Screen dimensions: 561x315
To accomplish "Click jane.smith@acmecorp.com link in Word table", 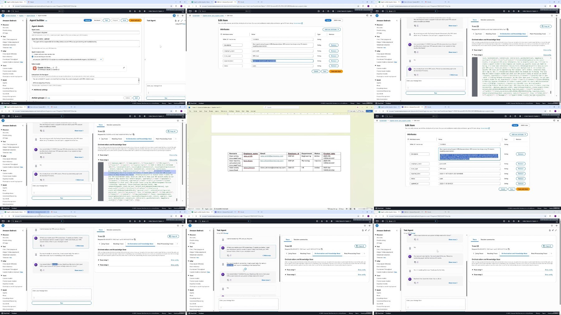I will 272,156.
